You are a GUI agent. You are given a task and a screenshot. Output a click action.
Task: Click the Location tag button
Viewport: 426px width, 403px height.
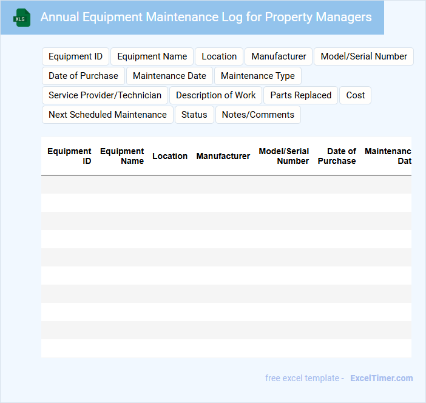pos(219,56)
